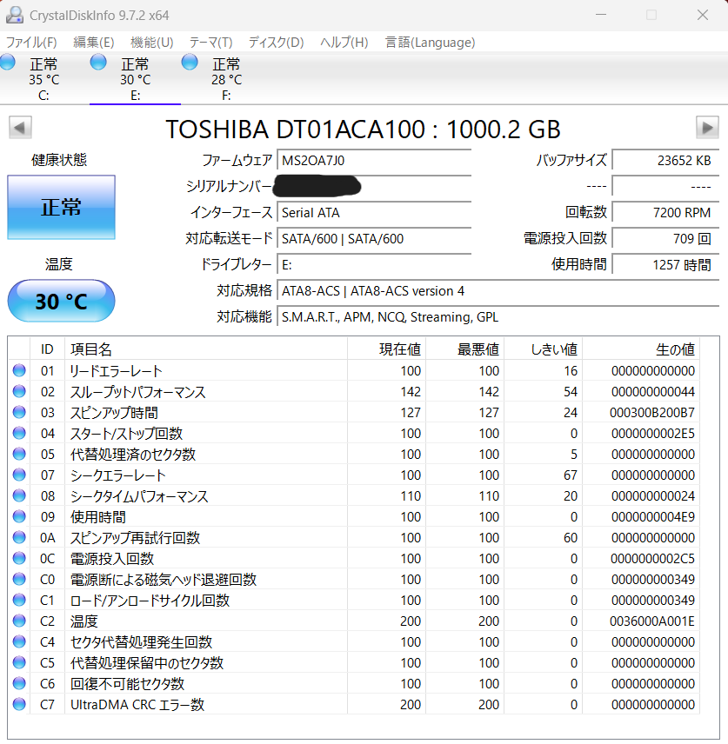The width and height of the screenshot is (728, 744).
Task: Click the blue dot beside リードエラーレート
Action: (18, 370)
